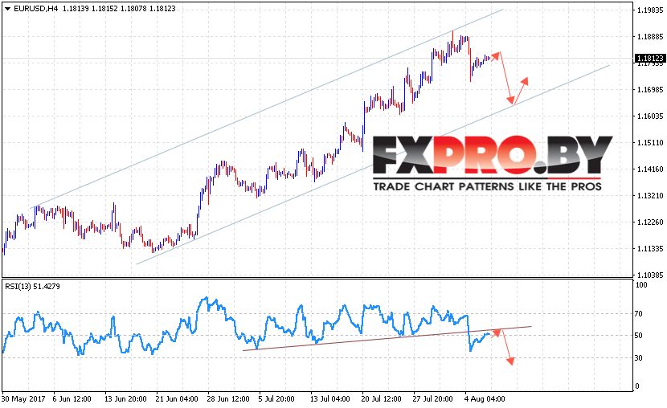667x408 pixels.
Task: Select price axis value 1.15110
Action: point(650,143)
